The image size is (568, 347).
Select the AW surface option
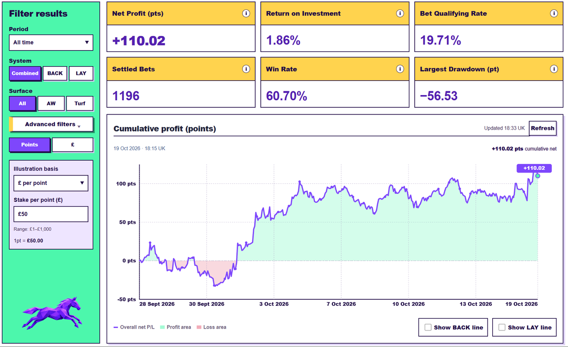[x=51, y=104]
